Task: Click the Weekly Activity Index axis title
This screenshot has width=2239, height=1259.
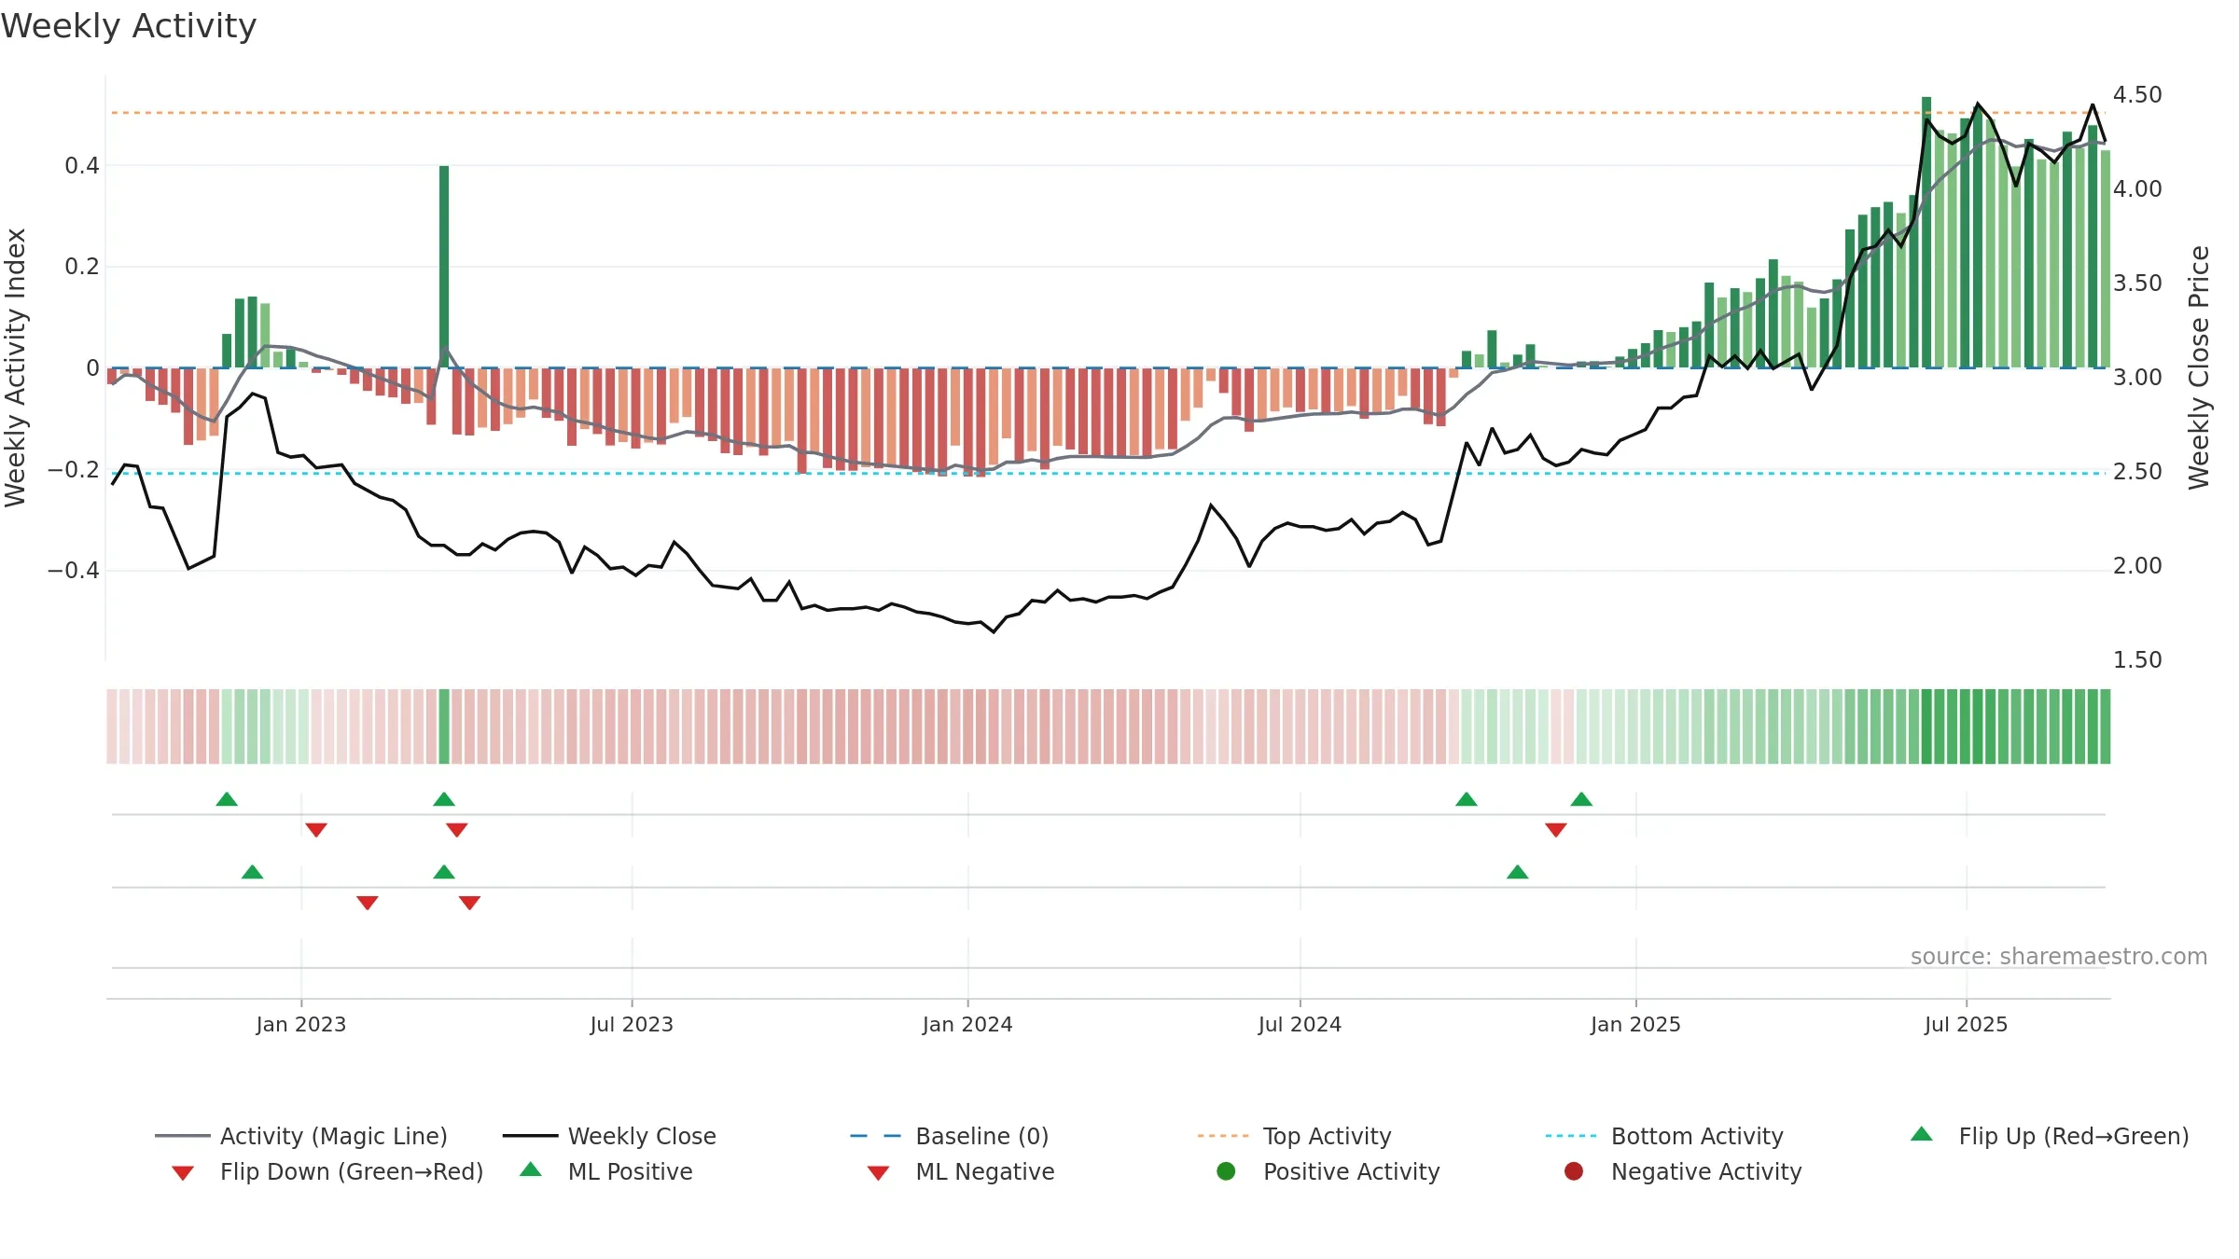Action: (16, 367)
